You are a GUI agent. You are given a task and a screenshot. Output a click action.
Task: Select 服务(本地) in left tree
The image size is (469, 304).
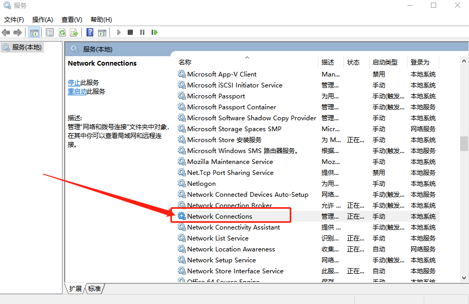(27, 47)
